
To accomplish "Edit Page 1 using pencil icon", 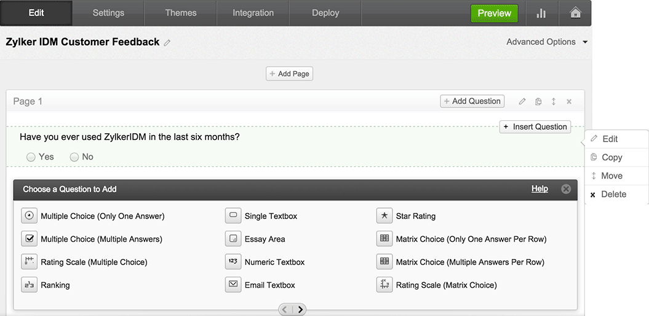I will (522, 101).
